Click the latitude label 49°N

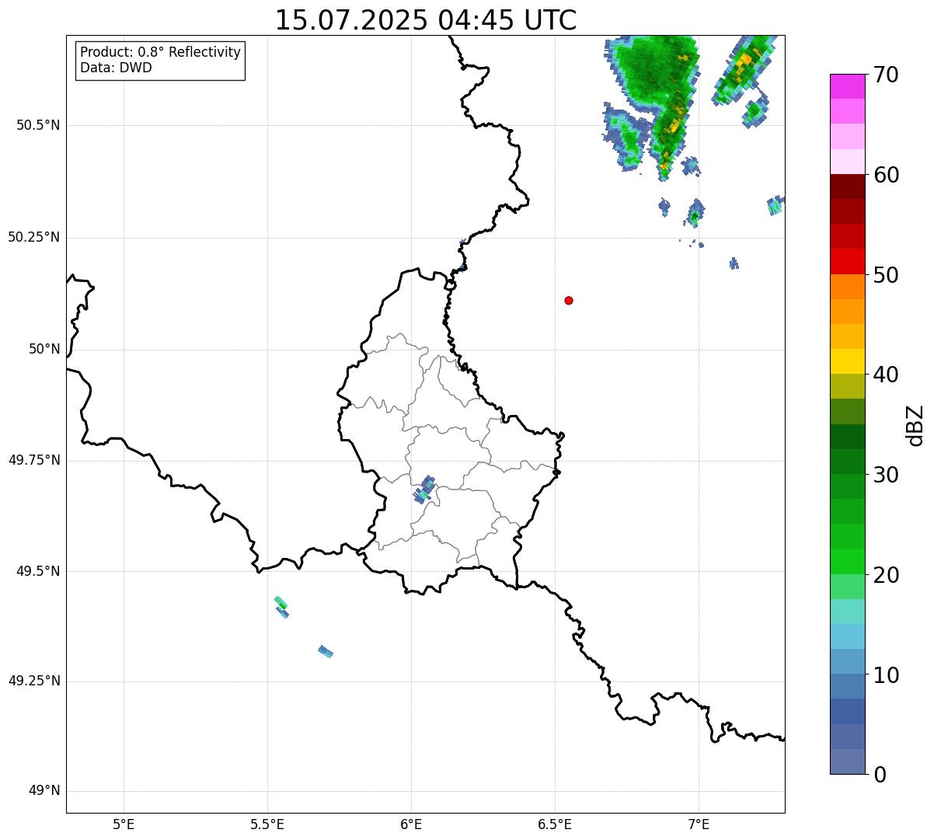pos(44,791)
